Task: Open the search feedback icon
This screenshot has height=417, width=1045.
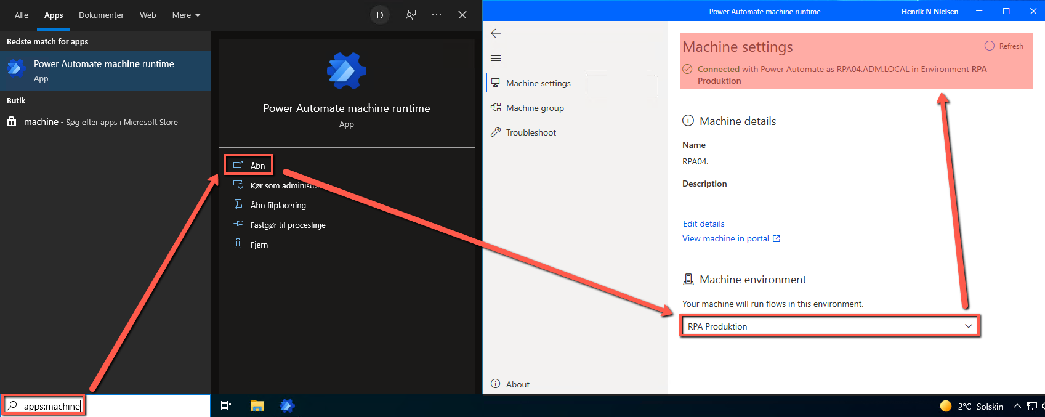Action: (411, 15)
